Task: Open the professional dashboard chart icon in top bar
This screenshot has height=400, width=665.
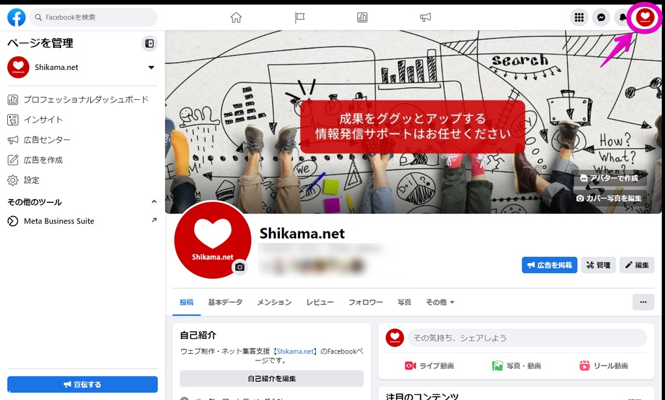Action: click(x=362, y=18)
